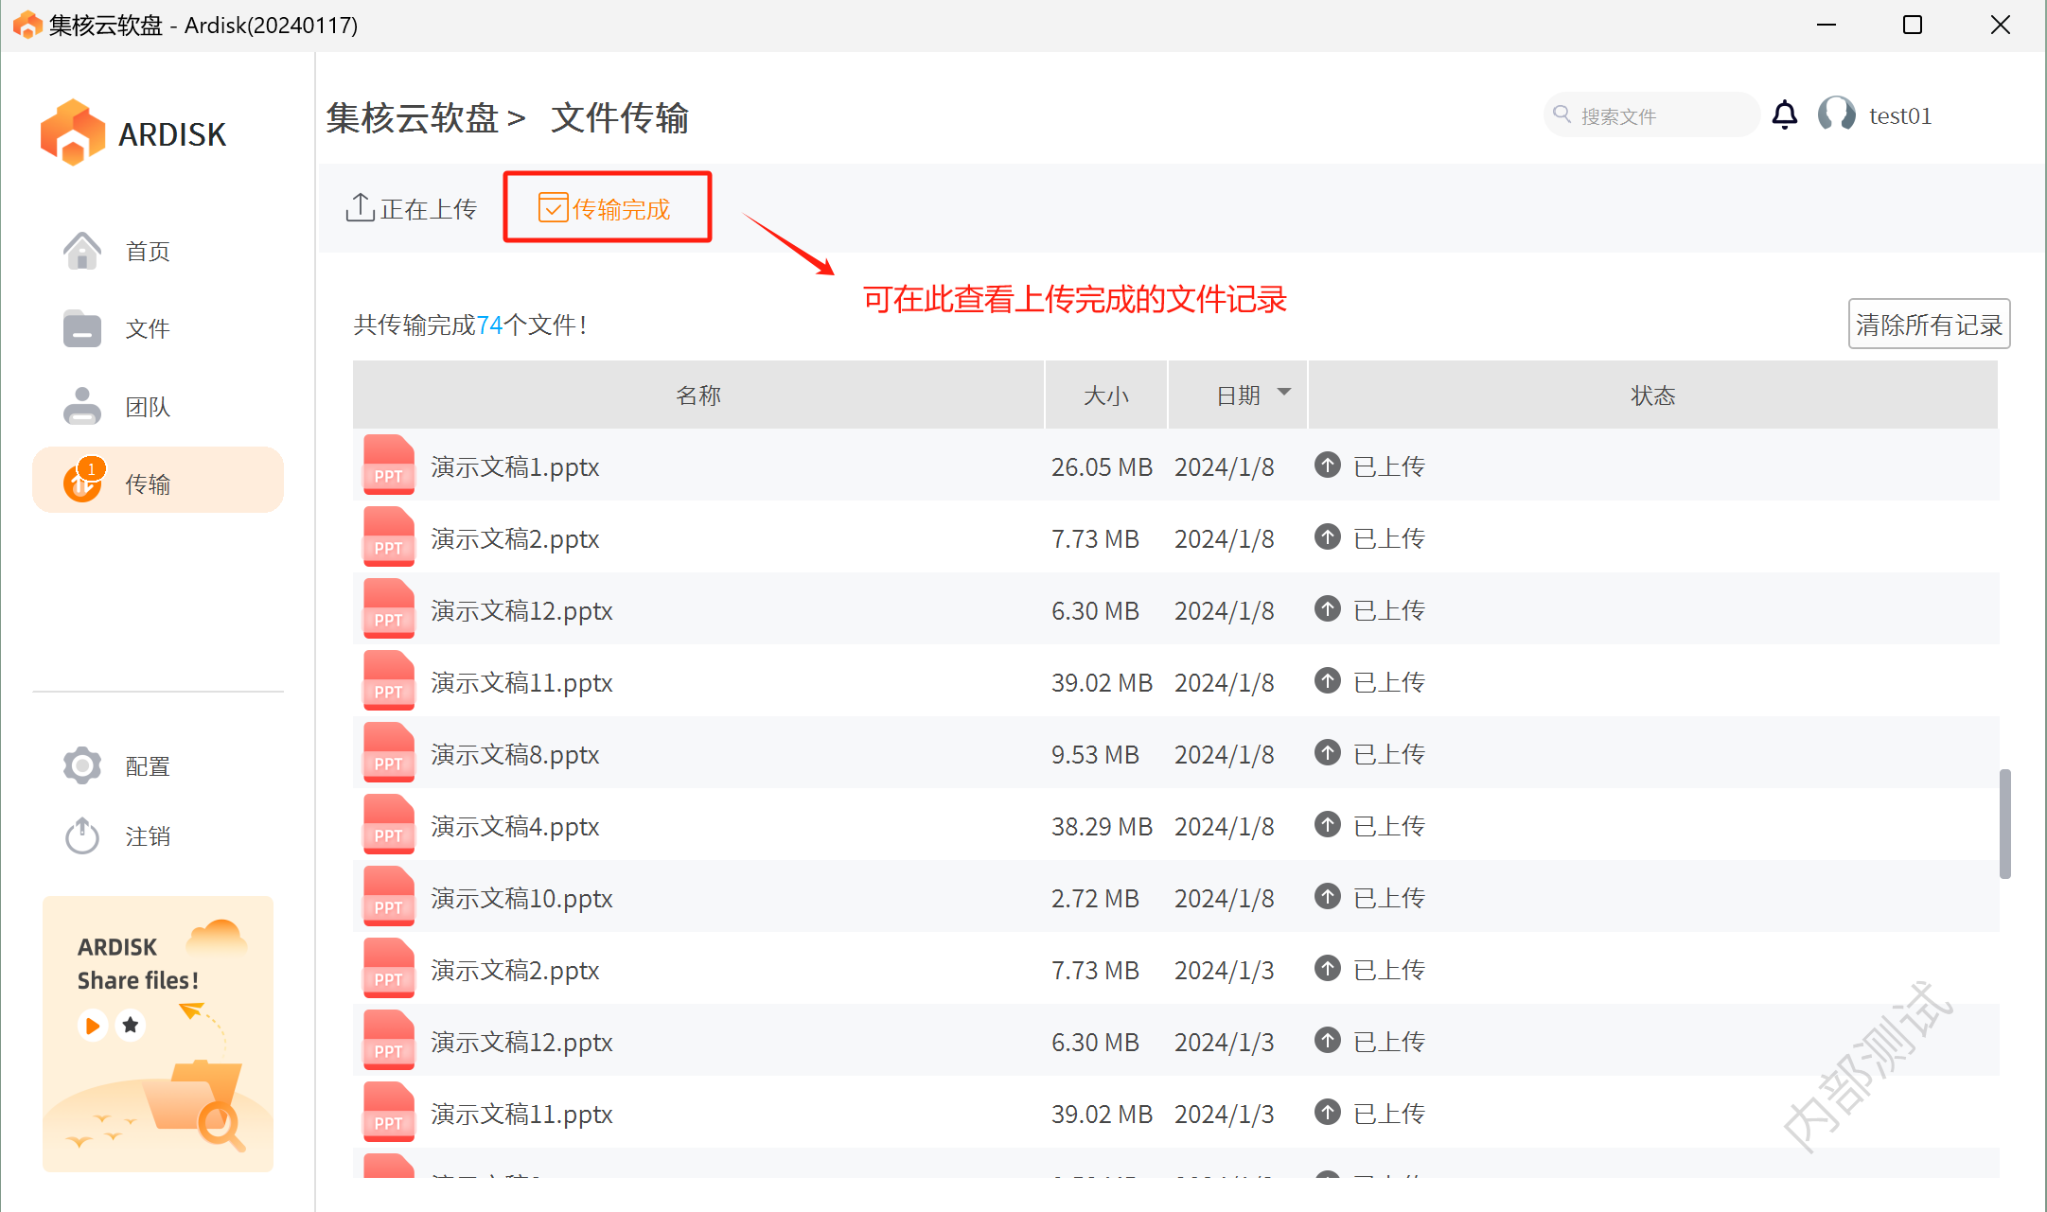The height and width of the screenshot is (1212, 2047).
Task: Click 注销 logout power icon
Action: [83, 836]
